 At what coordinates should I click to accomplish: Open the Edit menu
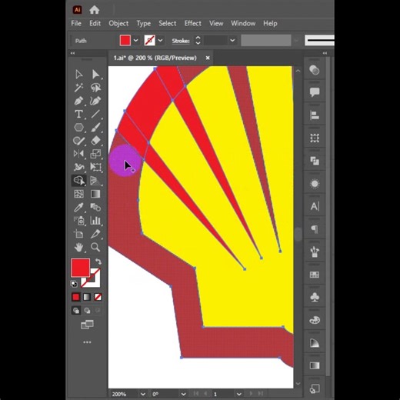95,23
